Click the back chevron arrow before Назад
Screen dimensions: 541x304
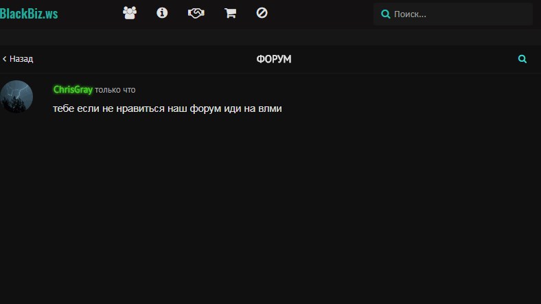click(4, 59)
